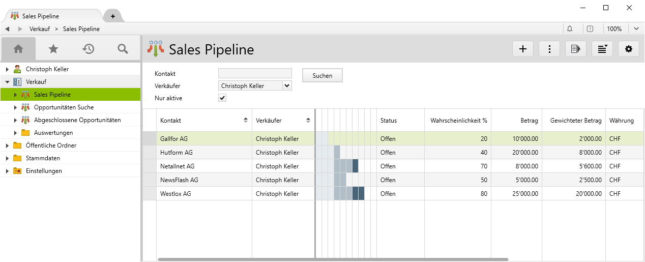Viewport: 645px width, 262px height.
Task: Click the horizontal scrollbar under the table
Action: [333, 259]
